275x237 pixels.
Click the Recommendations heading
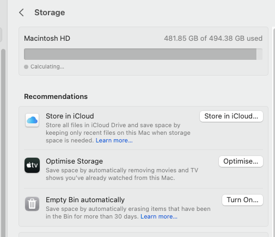[x=56, y=97]
